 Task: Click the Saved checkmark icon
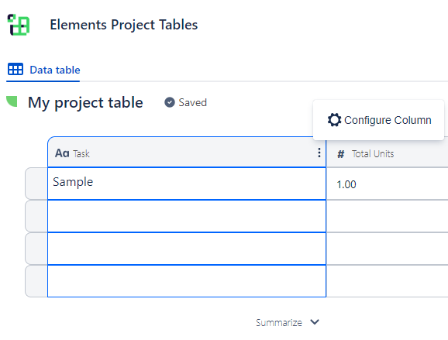[x=170, y=102]
